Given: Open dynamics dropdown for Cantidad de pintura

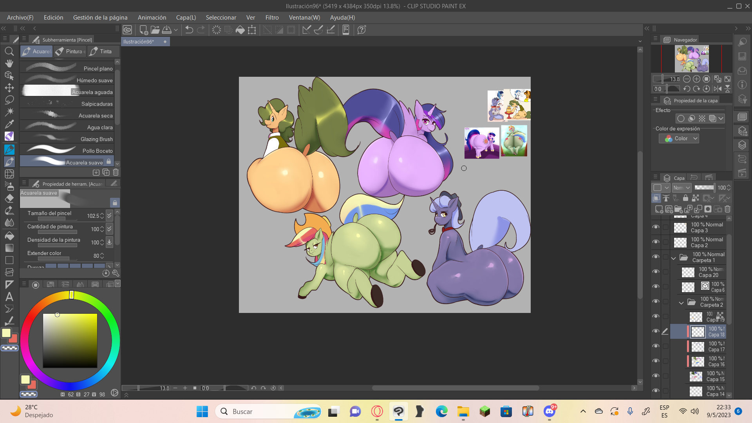Looking at the screenshot, I should pyautogui.click(x=109, y=229).
